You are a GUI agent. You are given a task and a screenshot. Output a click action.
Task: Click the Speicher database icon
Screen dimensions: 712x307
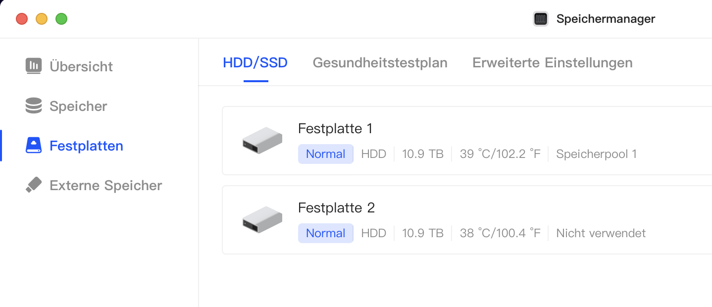pos(33,106)
